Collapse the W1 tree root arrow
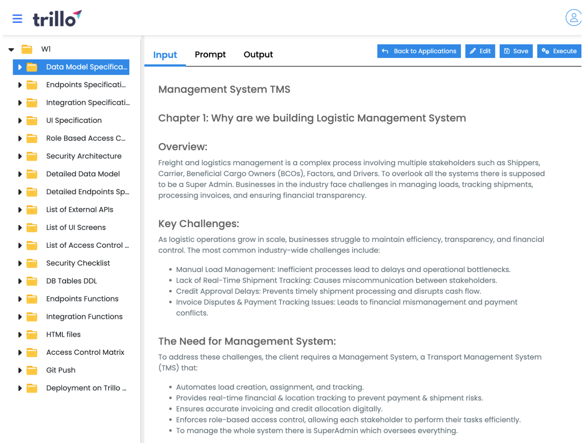 point(11,49)
